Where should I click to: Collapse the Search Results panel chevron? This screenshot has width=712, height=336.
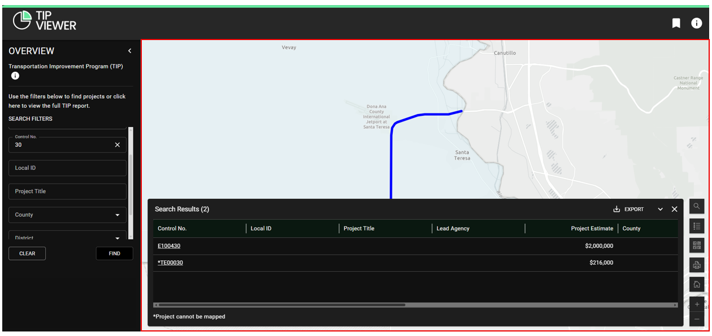tap(661, 209)
